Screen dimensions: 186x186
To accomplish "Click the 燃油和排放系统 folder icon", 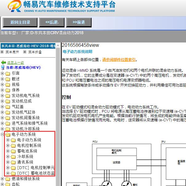I will [x=8, y=179].
